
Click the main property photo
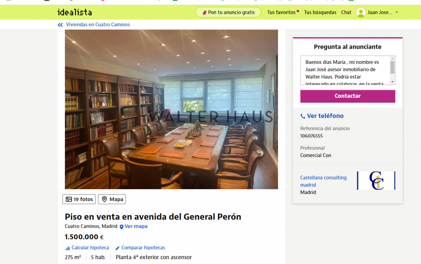[171, 109]
